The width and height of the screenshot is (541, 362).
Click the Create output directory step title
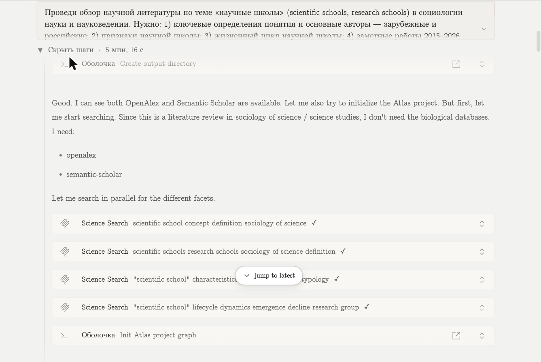(x=158, y=63)
